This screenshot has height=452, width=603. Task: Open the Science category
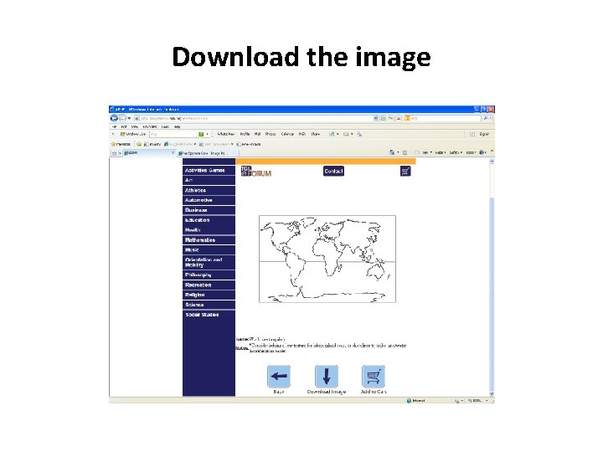pyautogui.click(x=209, y=305)
